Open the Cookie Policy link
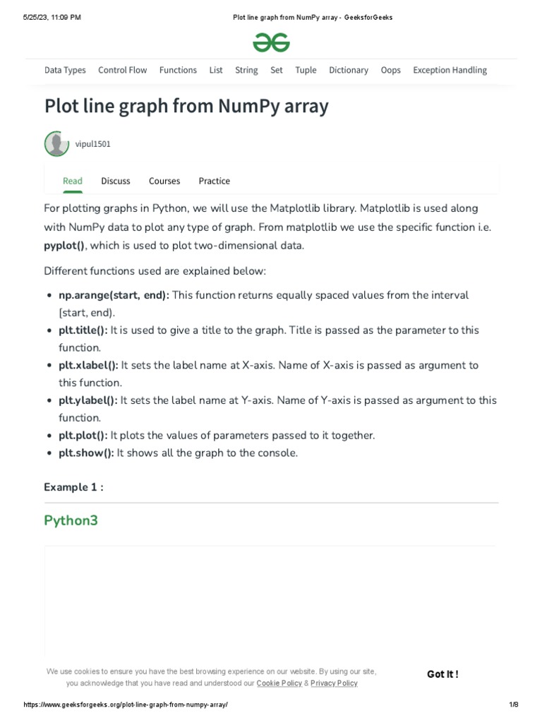Image resolution: width=542 pixels, height=723 pixels. [x=279, y=683]
